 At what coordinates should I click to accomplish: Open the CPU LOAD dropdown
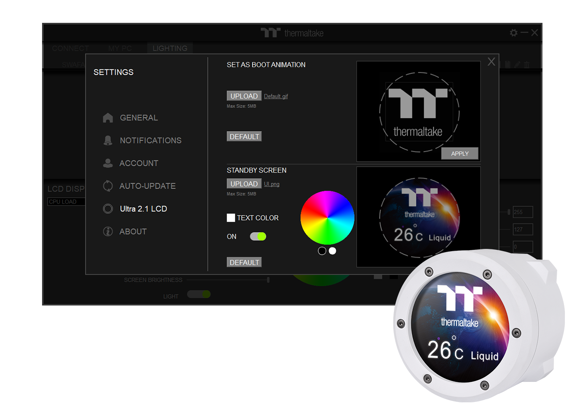67,202
